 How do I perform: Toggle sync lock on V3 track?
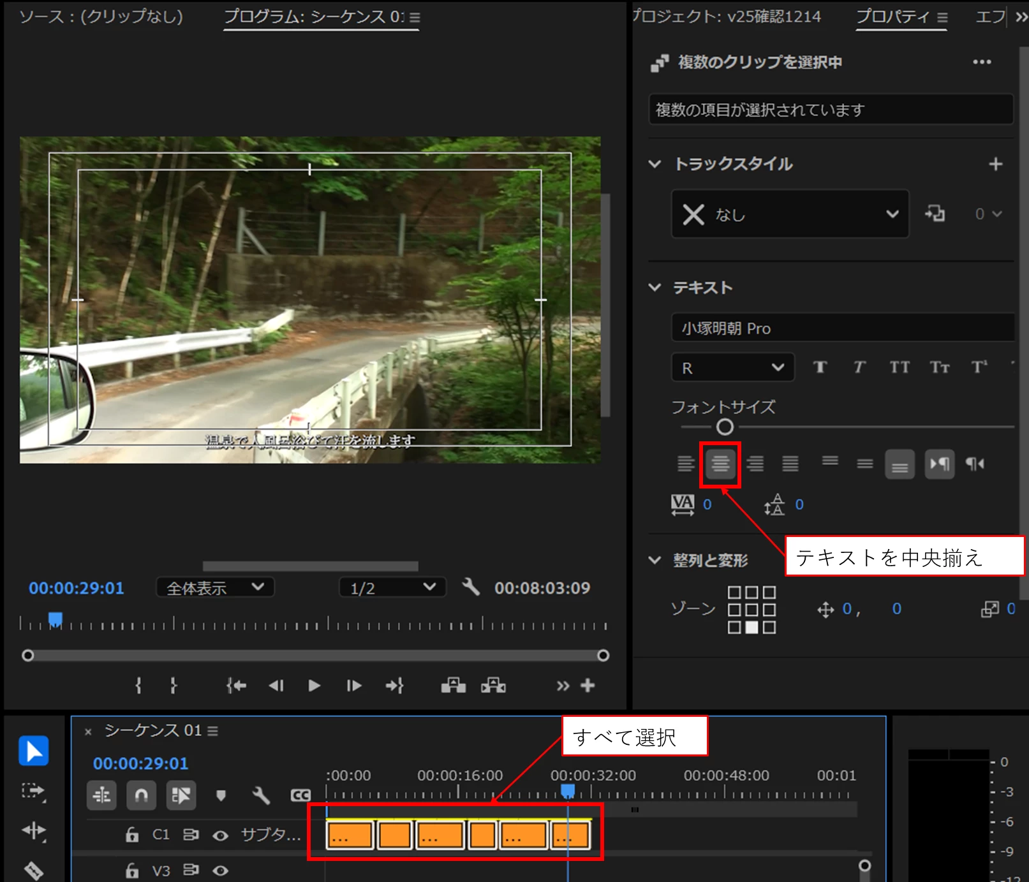[x=191, y=870]
